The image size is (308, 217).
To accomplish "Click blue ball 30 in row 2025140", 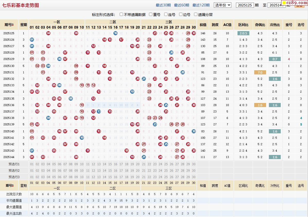I will pyautogui.click(x=193, y=131).
